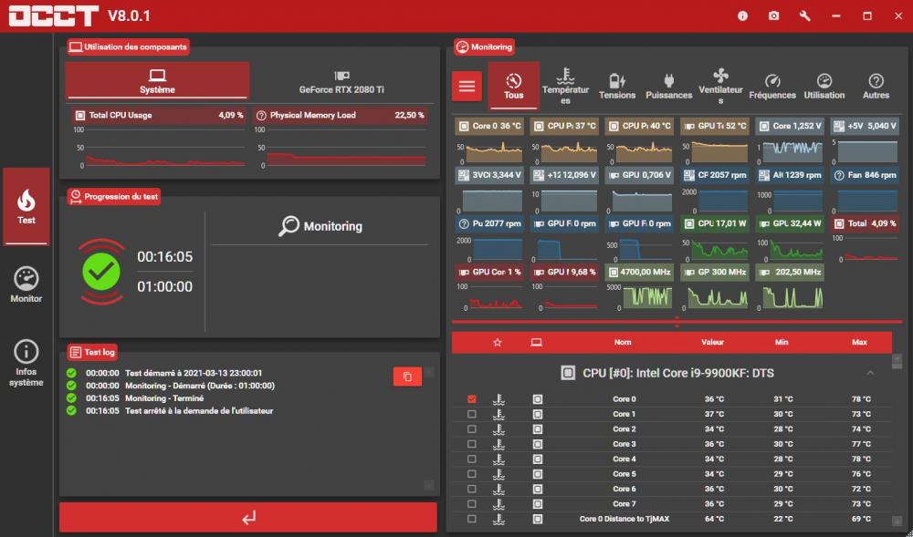Filter monitoring by Autres
Screen dimensions: 913x537
[876, 86]
